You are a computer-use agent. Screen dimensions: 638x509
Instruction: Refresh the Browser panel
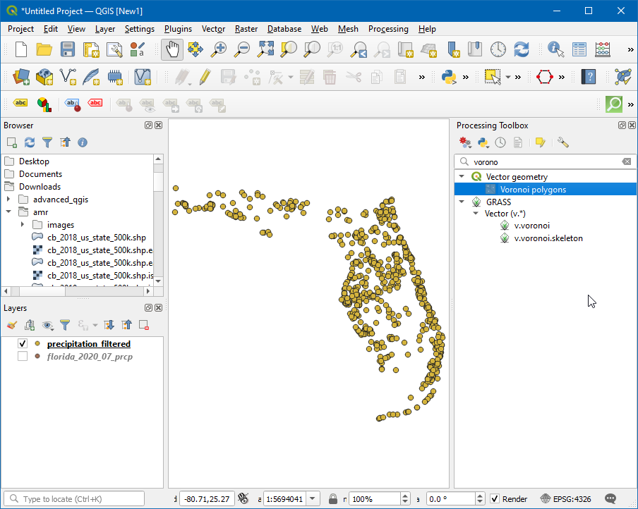30,142
